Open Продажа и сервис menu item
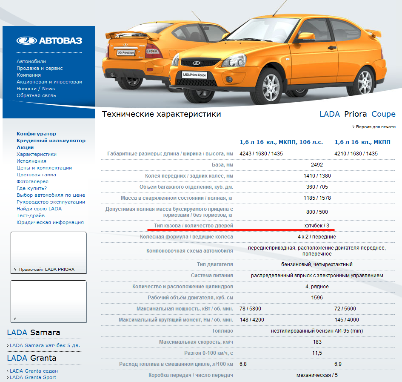 [40, 68]
